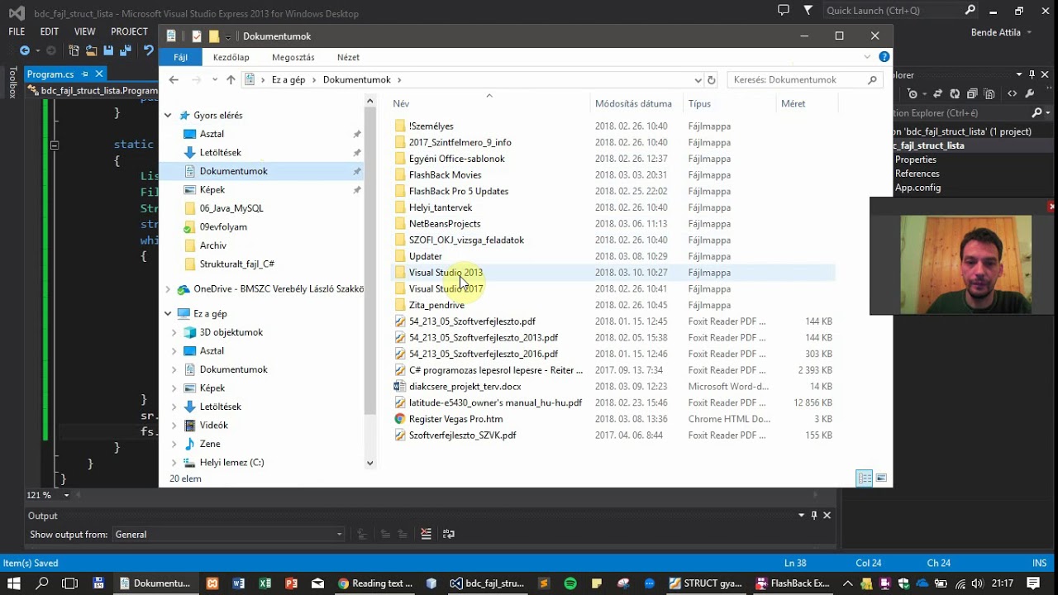Open PowerPoint from the taskbar

[291, 583]
